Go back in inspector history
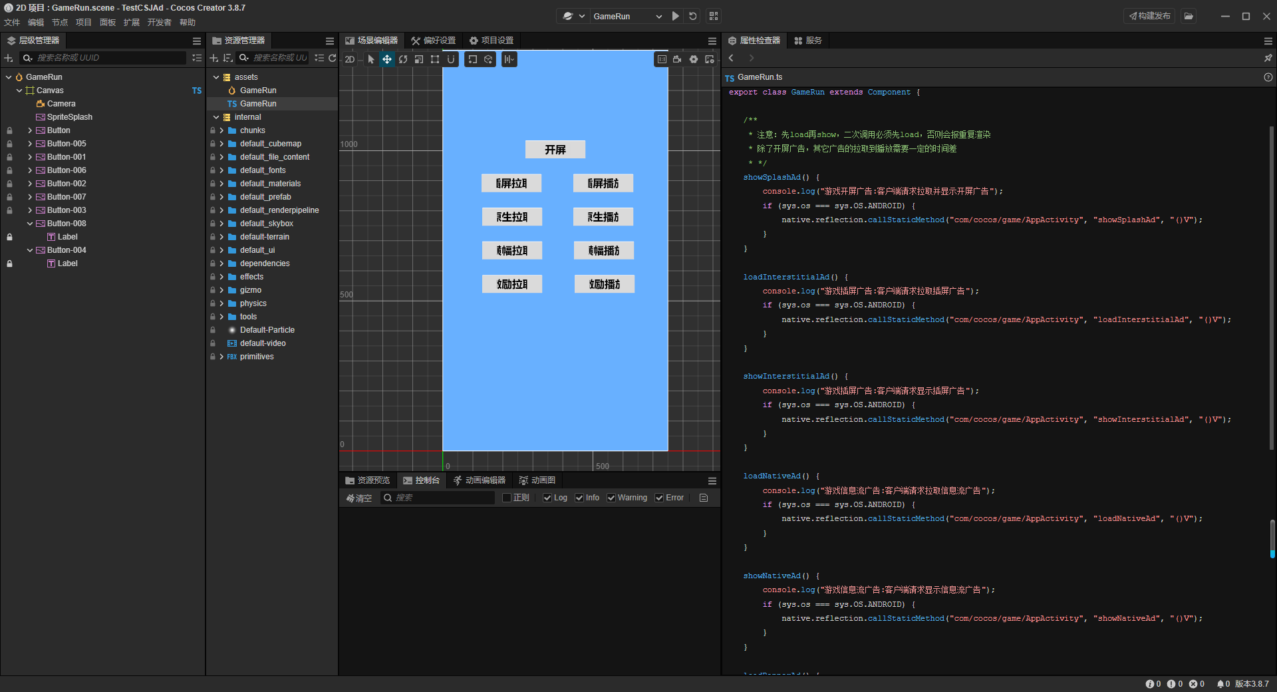The height and width of the screenshot is (692, 1277). tap(731, 58)
